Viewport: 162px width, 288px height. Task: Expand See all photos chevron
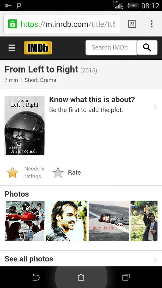pyautogui.click(x=155, y=260)
